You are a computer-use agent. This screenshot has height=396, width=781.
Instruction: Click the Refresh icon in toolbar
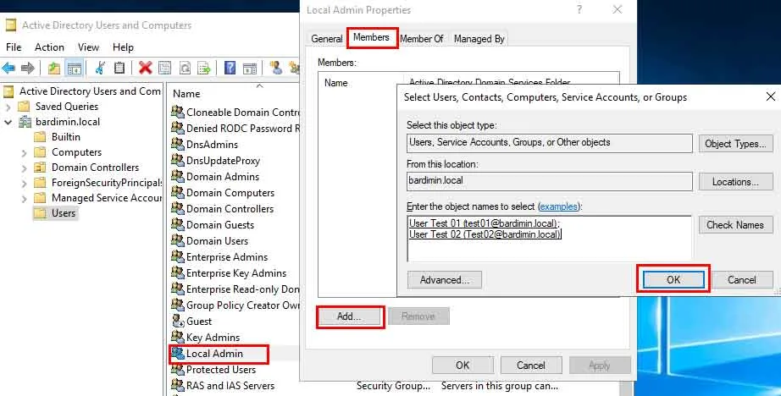point(185,68)
